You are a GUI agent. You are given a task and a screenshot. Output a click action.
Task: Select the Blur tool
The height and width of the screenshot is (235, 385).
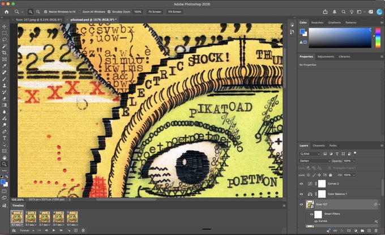point(5,112)
